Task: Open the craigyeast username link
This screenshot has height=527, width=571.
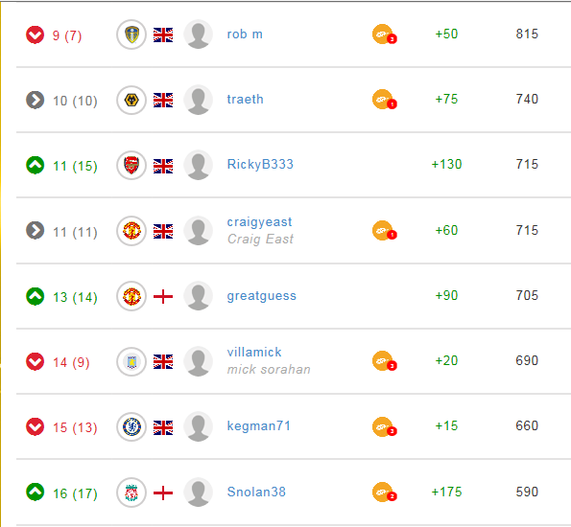Action: [259, 222]
